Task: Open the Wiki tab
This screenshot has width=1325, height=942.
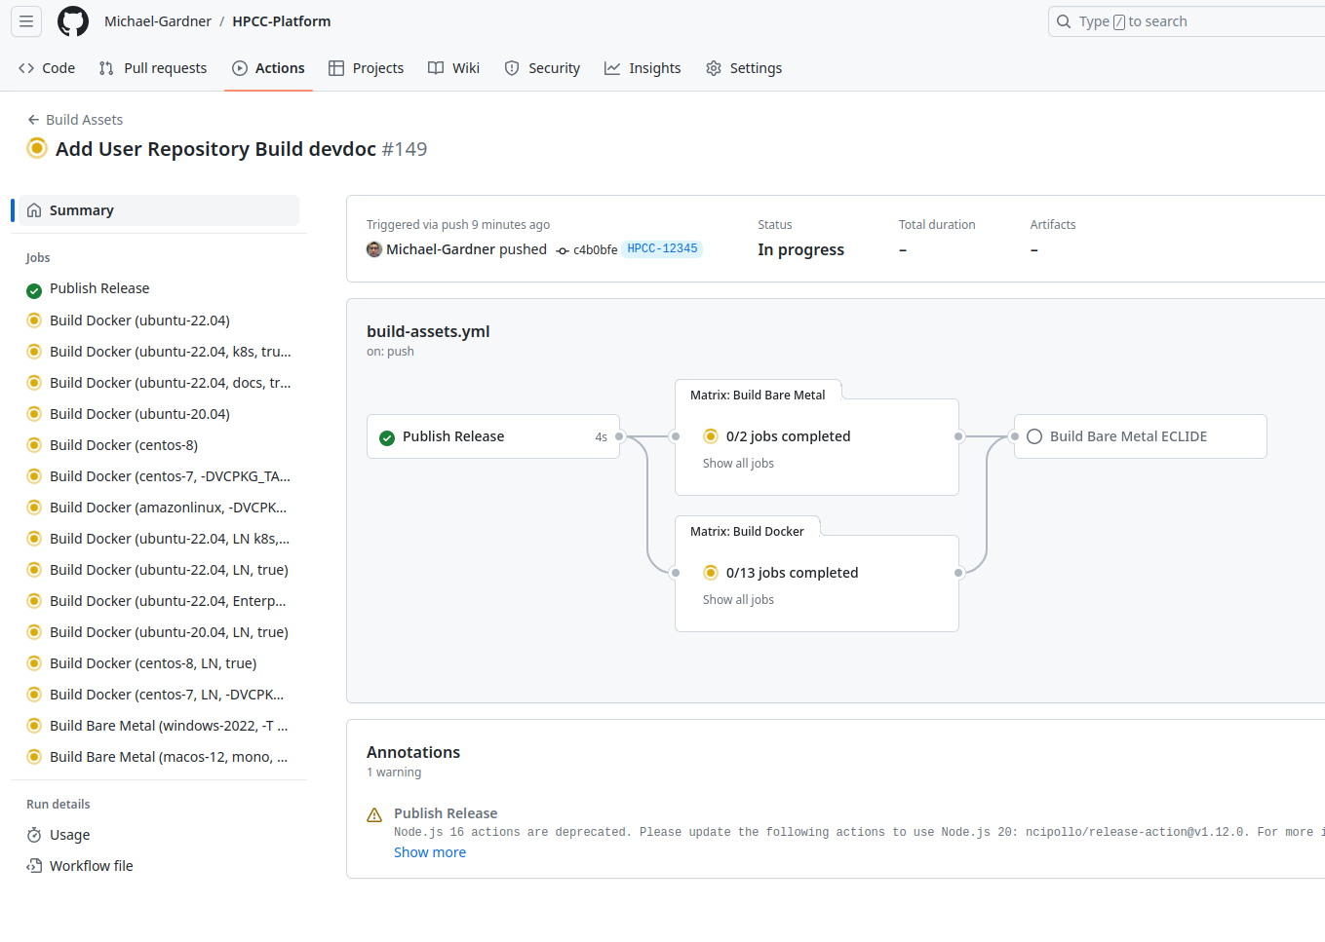Action: click(454, 68)
